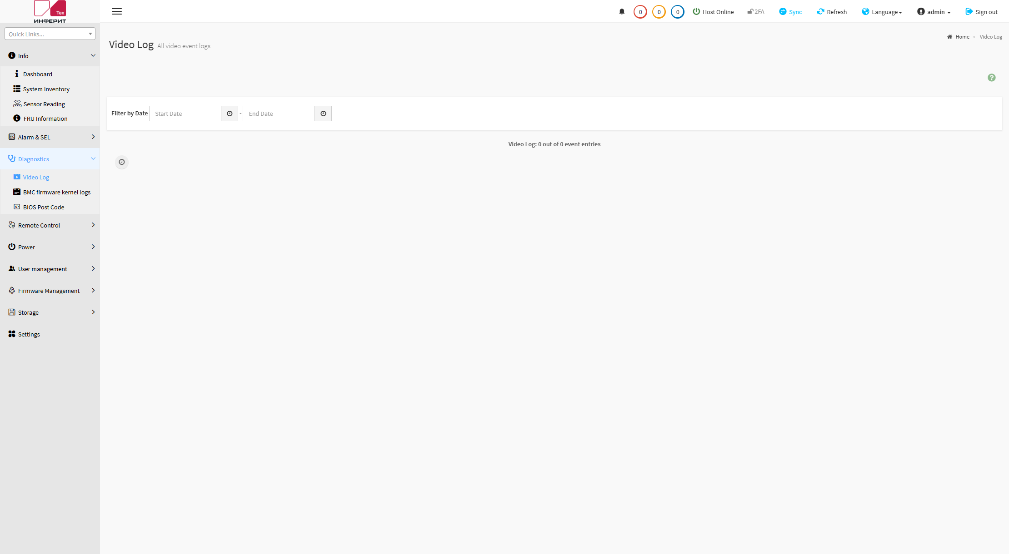Click the Host Online power icon
This screenshot has width=1009, height=554.
(696, 11)
